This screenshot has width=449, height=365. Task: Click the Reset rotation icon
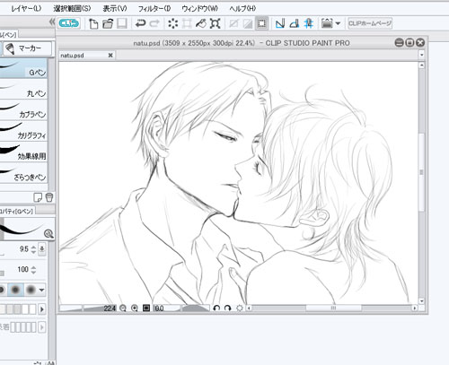pos(240,309)
